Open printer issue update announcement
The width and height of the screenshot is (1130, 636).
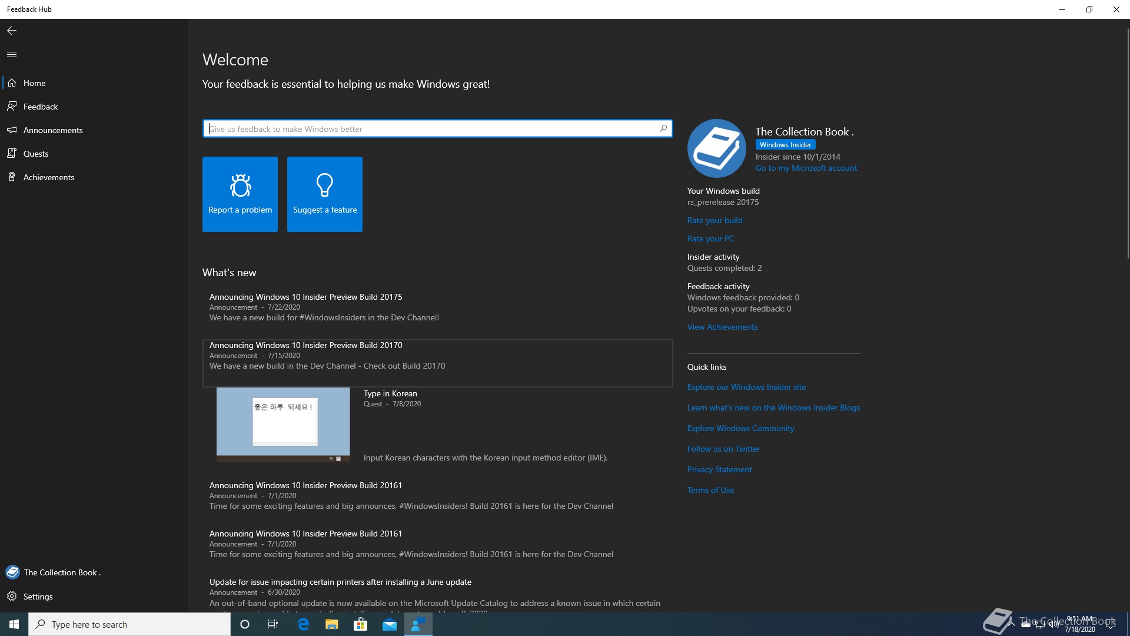438,594
